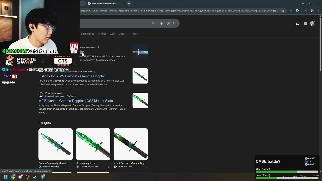Click the CASE battle? poll title
Viewport: 322px width, 181px height.
[268, 161]
